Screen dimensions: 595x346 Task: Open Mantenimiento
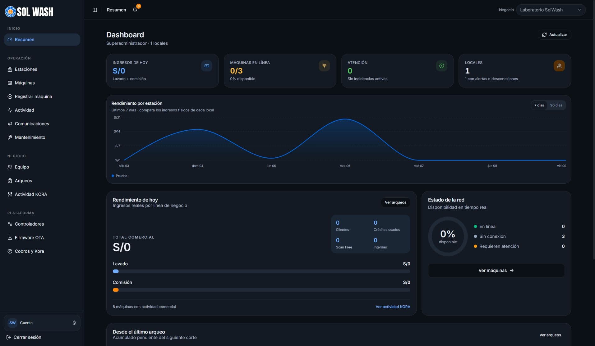click(42, 137)
